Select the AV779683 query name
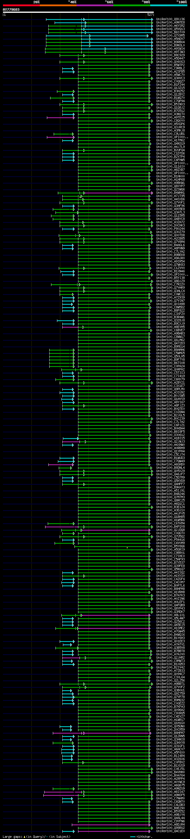Viewport: 190px width, 839px height. pos(11,10)
